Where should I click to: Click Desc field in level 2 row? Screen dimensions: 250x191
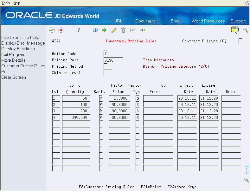[x=231, y=105]
